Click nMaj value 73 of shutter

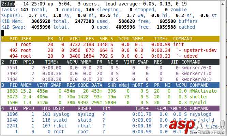pos(127,97)
